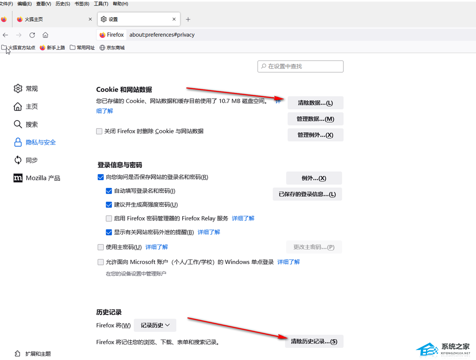Click the 清除历史记录 button
This screenshot has height=360, width=476.
point(314,341)
